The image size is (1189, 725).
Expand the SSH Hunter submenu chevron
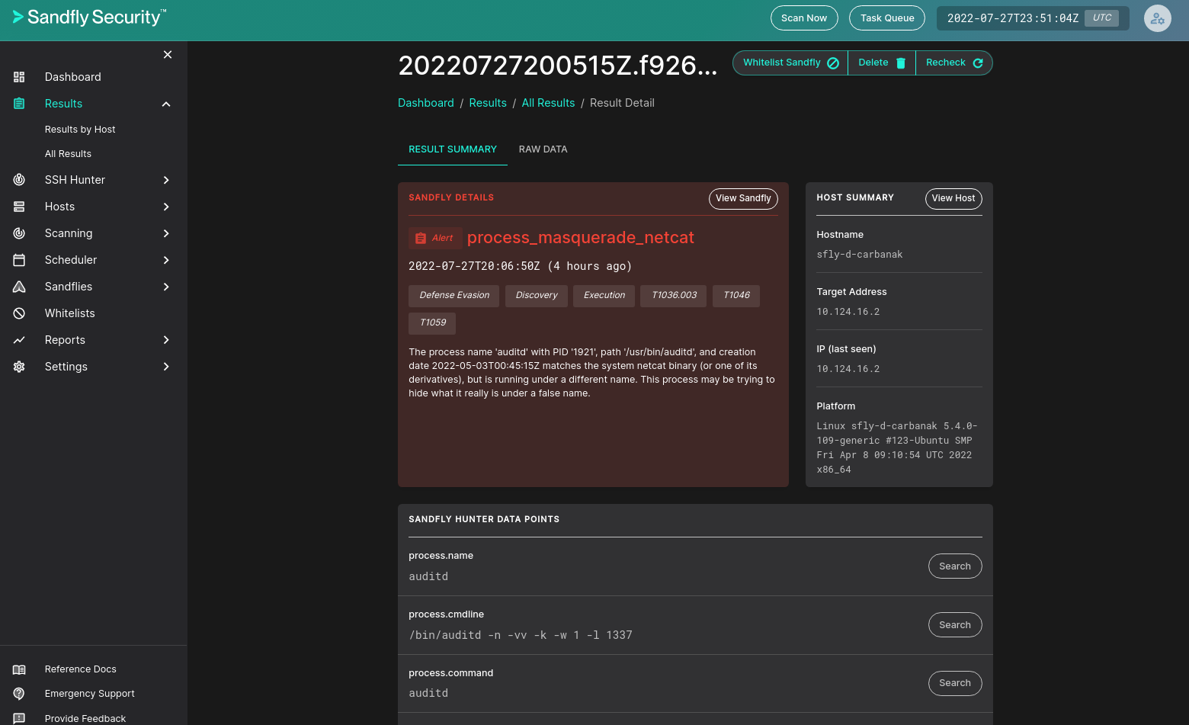166,180
